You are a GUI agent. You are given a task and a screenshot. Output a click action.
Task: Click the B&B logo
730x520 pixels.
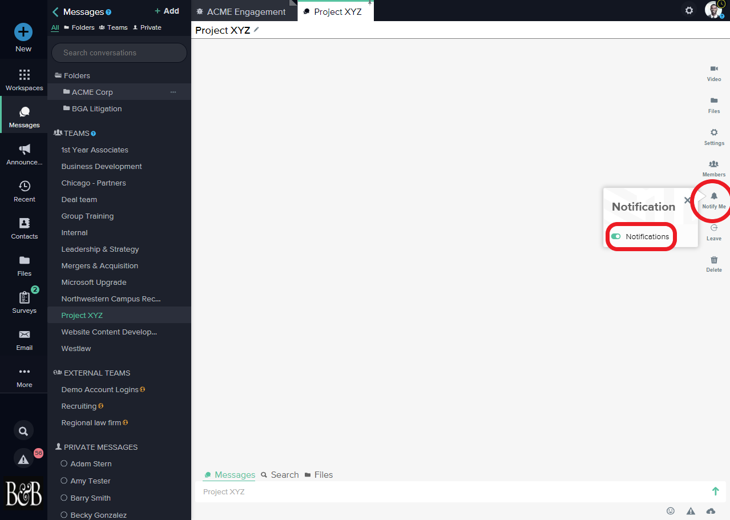tap(23, 493)
